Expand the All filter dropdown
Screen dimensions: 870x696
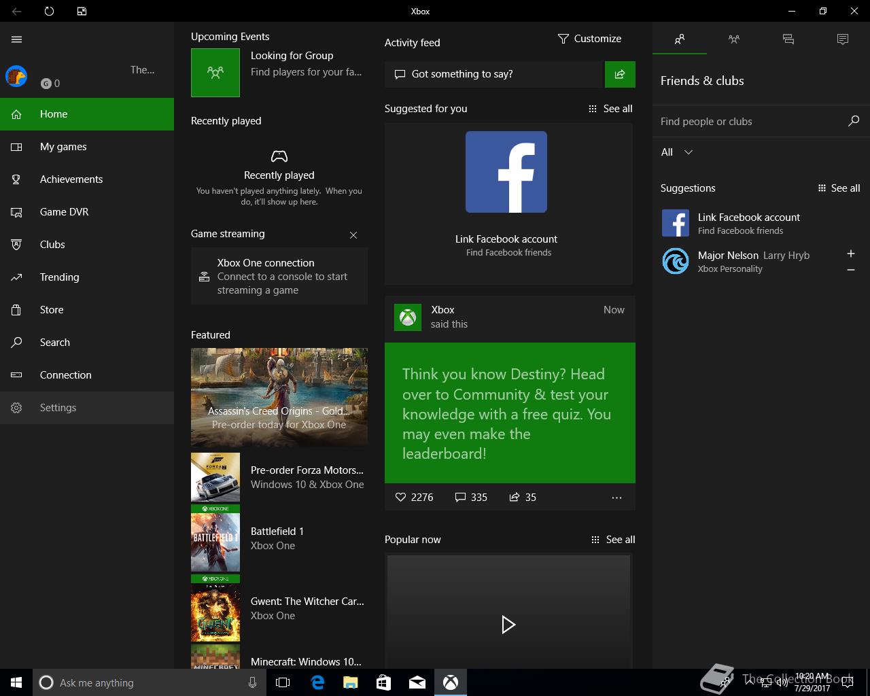(677, 152)
